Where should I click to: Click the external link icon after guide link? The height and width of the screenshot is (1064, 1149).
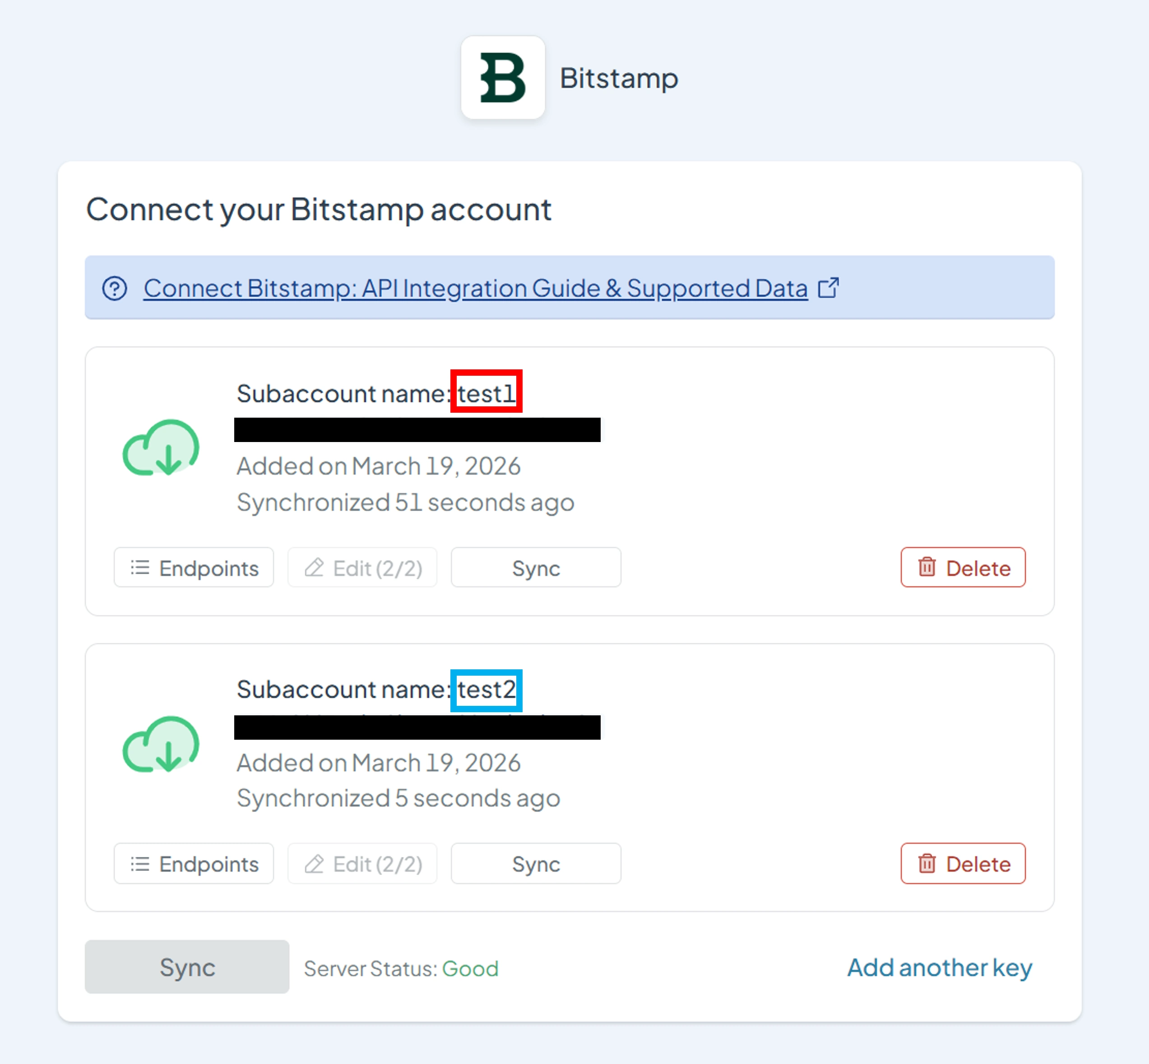click(x=828, y=288)
